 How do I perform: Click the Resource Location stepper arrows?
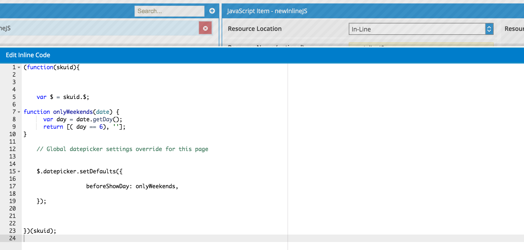(x=489, y=29)
